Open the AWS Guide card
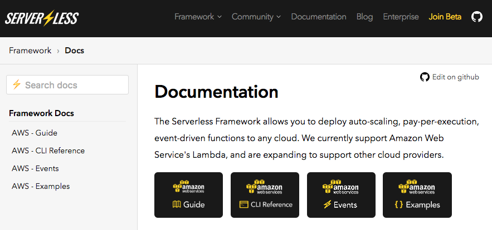The image size is (492, 230). [x=188, y=195]
